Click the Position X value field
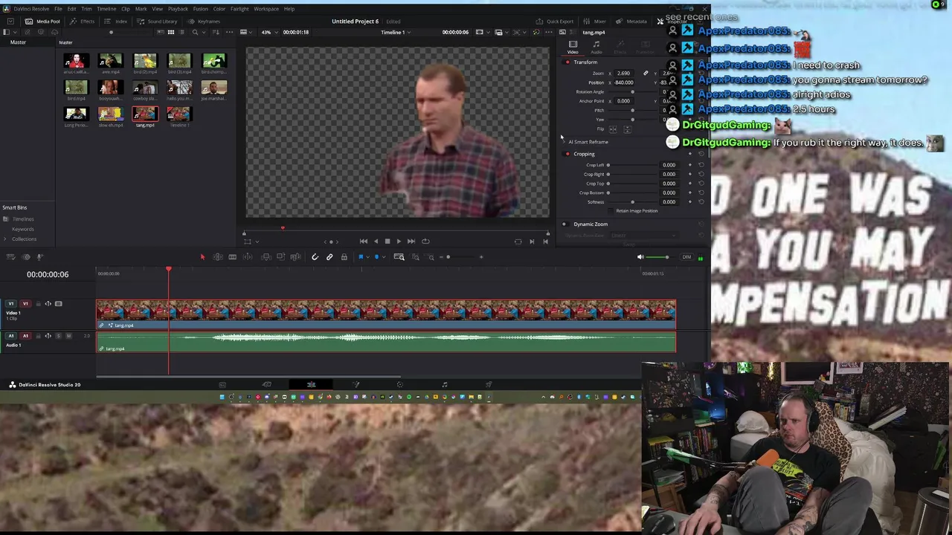The height and width of the screenshot is (535, 952). tap(624, 82)
